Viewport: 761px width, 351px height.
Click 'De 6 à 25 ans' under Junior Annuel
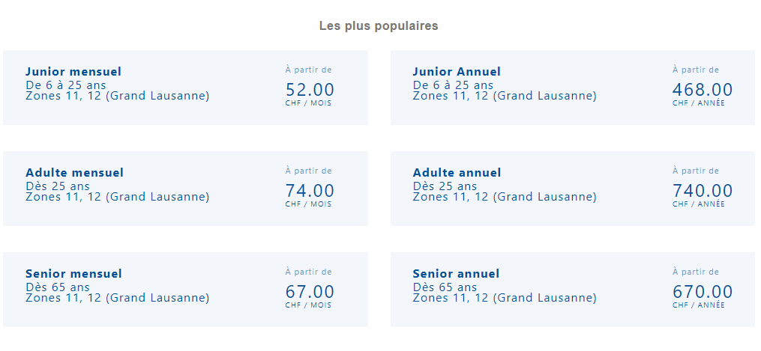click(453, 85)
